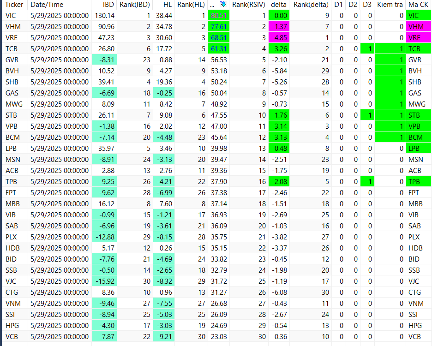Select the IBD value -15.92 for VJC
432x346 pixels.
tap(104, 281)
